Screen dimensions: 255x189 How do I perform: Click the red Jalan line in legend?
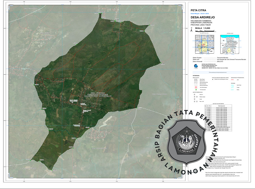click(x=232, y=80)
